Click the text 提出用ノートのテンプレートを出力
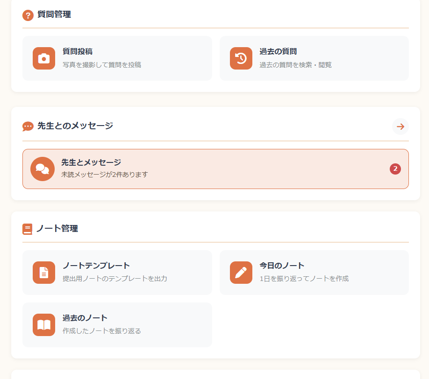The height and width of the screenshot is (379, 429). pyautogui.click(x=114, y=279)
